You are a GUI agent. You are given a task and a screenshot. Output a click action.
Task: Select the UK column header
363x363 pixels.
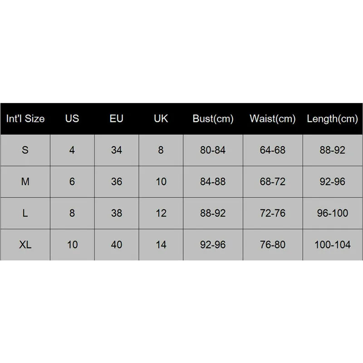tap(161, 119)
